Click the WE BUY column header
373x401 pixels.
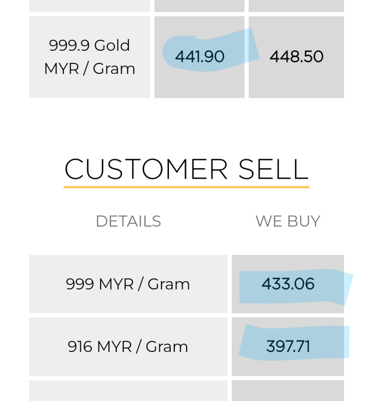coord(287,221)
